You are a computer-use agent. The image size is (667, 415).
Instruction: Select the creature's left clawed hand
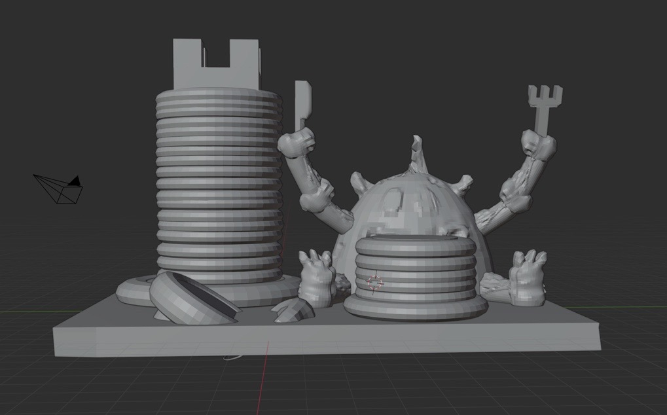[317, 278]
